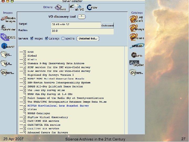
Task: Expand 2MASS All-Sky Quicklook Image Service node
Action: click(24, 87)
